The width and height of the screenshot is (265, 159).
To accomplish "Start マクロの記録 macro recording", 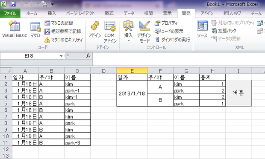I will pyautogui.click(x=59, y=23).
